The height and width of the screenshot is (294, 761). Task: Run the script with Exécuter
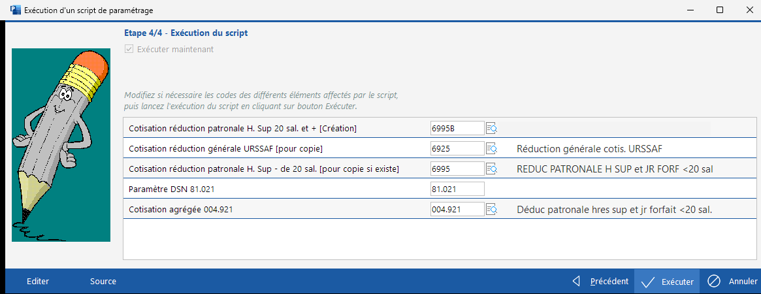pyautogui.click(x=667, y=282)
